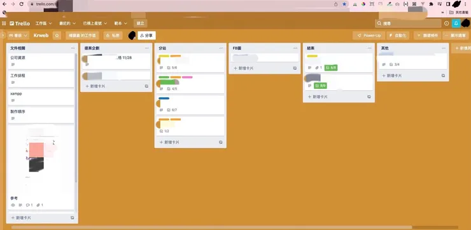471x230 pixels.
Task: Click the 5/6 checklist badge
Action: pyautogui.click(x=172, y=68)
